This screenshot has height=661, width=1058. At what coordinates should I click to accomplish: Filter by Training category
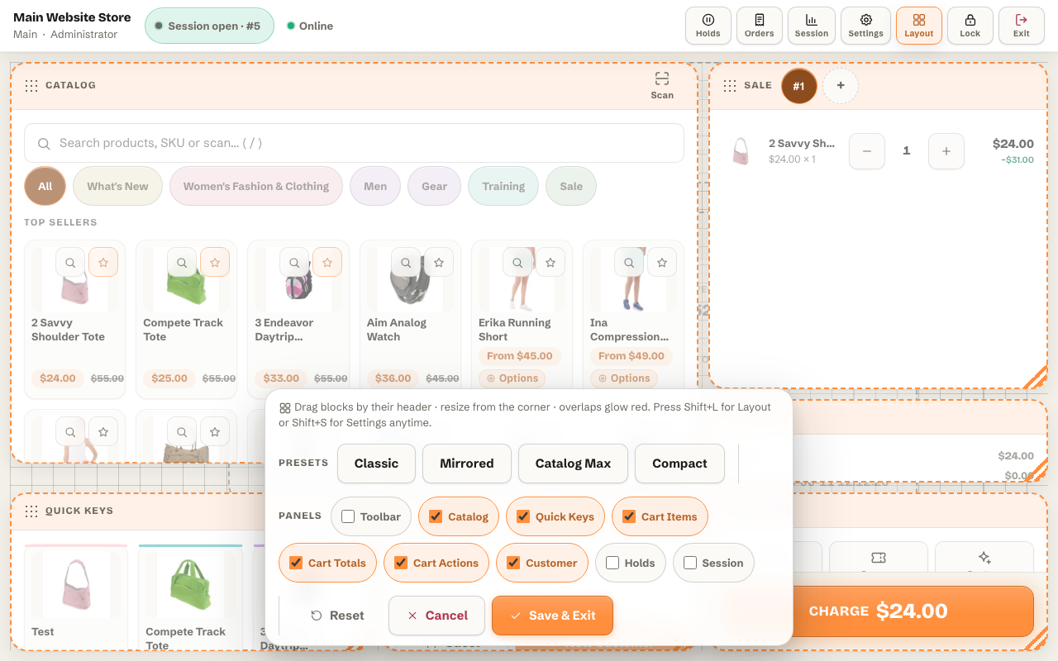tap(503, 186)
